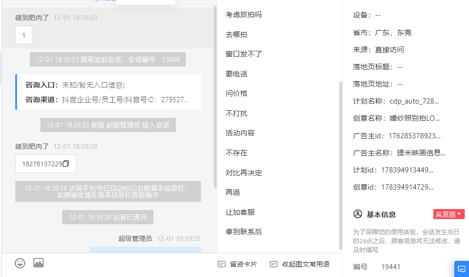Select quick reply 再追

click(x=233, y=192)
